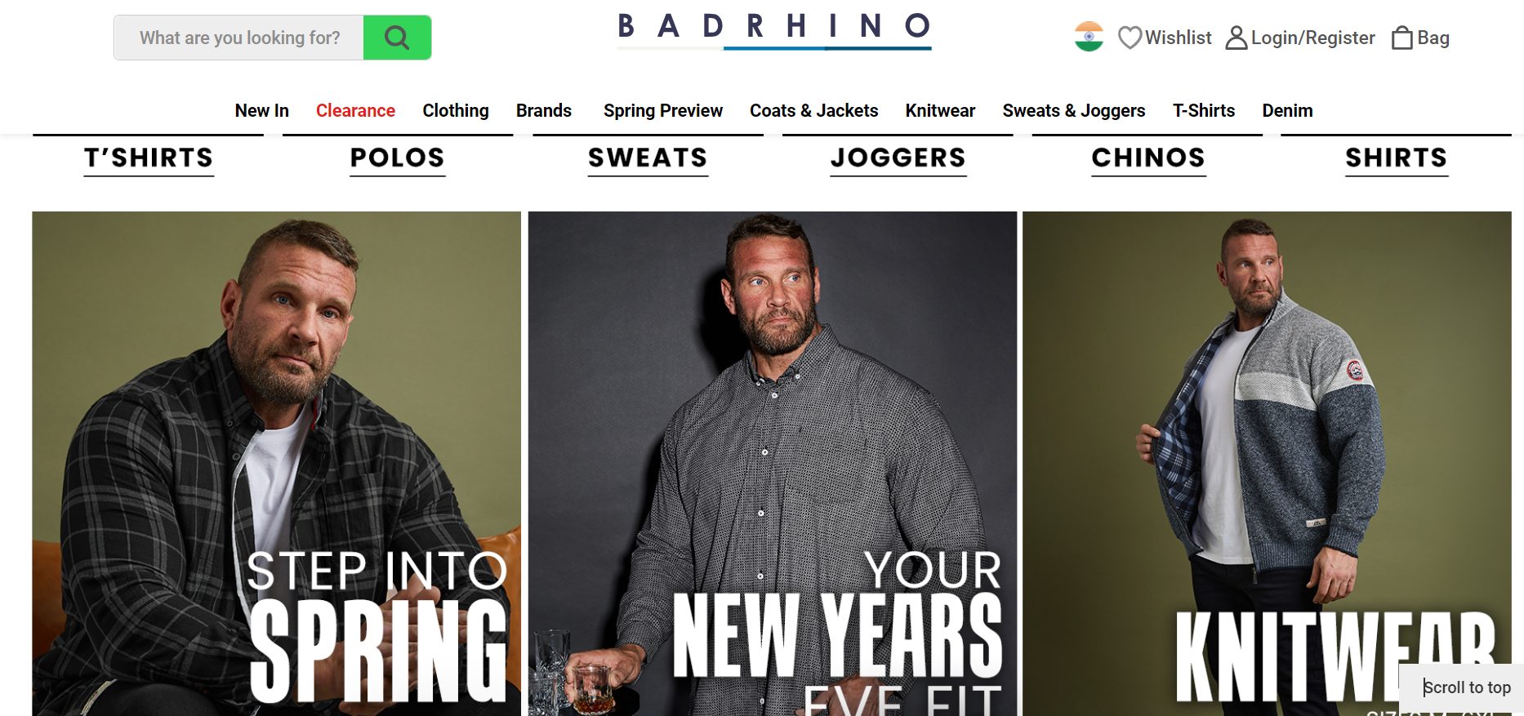Focus the 'What are you looking for?' search field
The image size is (1524, 716).
[x=239, y=38]
